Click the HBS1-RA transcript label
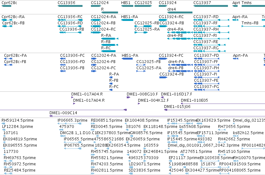 pyautogui.click(x=130, y=17)
